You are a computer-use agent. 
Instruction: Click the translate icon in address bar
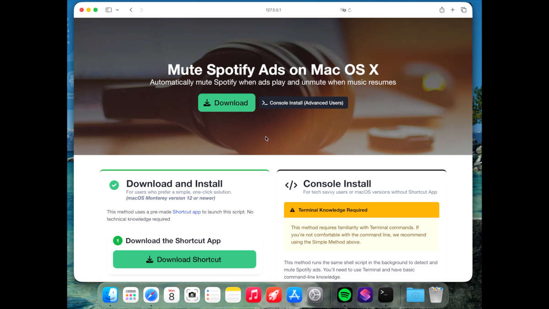coord(343,10)
